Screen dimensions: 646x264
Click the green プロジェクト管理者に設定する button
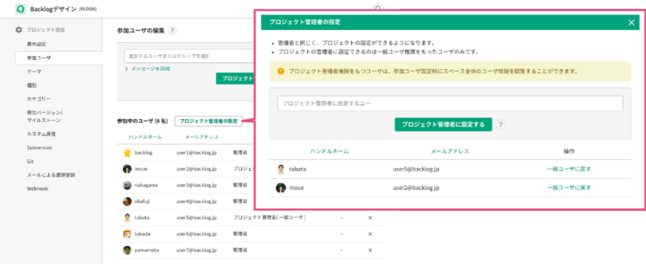(444, 125)
